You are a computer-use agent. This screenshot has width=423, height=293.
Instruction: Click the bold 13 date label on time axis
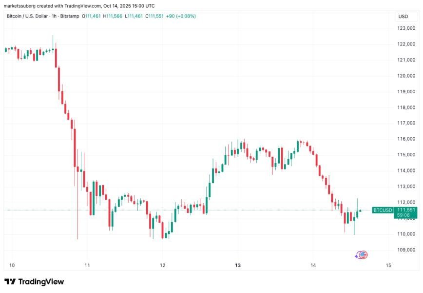(x=238, y=265)
